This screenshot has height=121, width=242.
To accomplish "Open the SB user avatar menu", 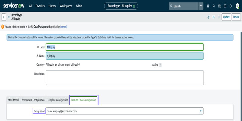I will [237, 6].
